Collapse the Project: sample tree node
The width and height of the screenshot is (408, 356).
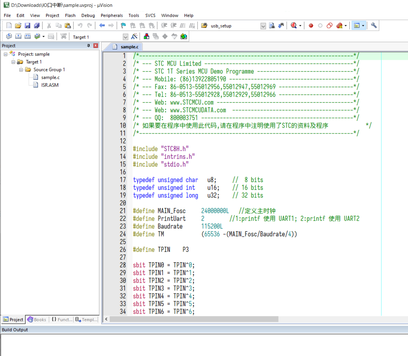point(6,54)
